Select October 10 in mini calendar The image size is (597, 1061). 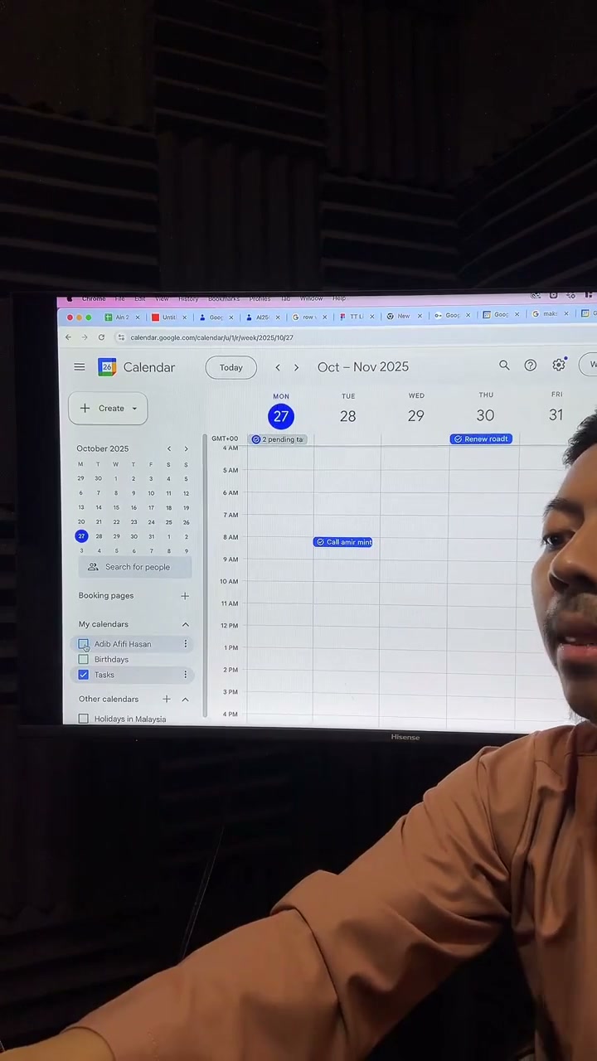151,493
